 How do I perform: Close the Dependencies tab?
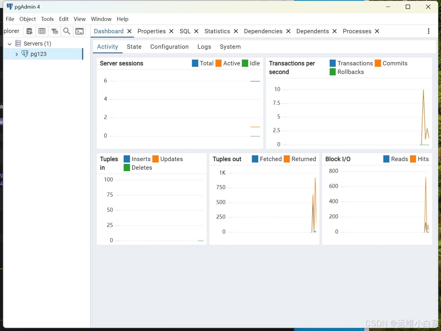pos(288,31)
